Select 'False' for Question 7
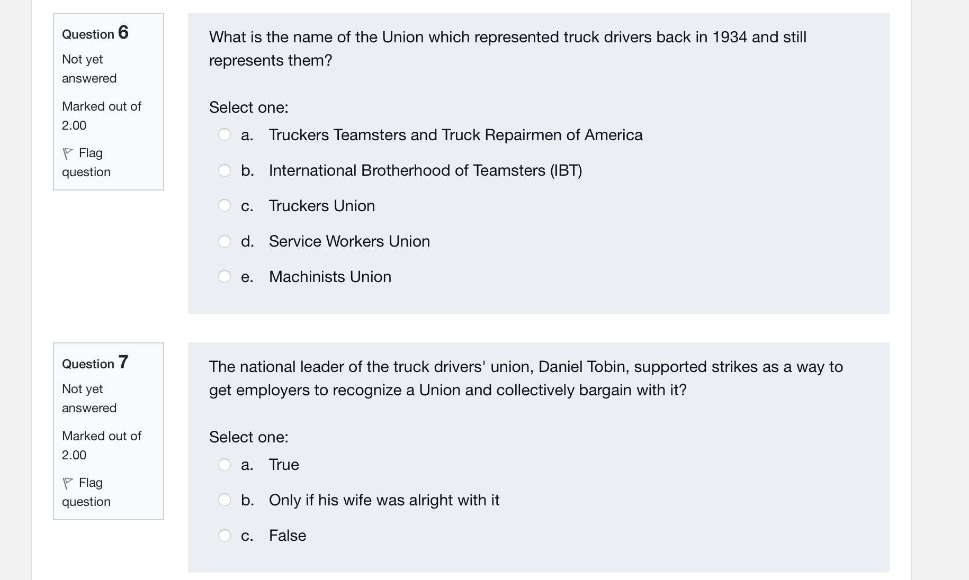Image resolution: width=969 pixels, height=580 pixels. [225, 535]
